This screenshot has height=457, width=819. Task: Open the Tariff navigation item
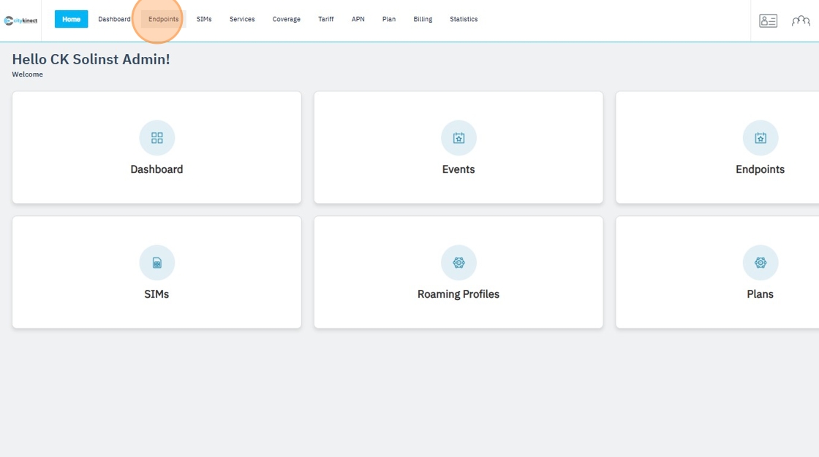(x=326, y=19)
